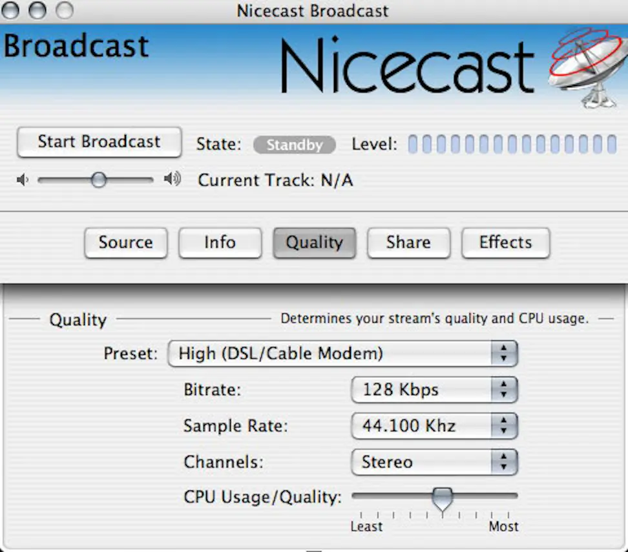The width and height of the screenshot is (628, 552).
Task: Click the Start Broadcast button
Action: [x=98, y=142]
